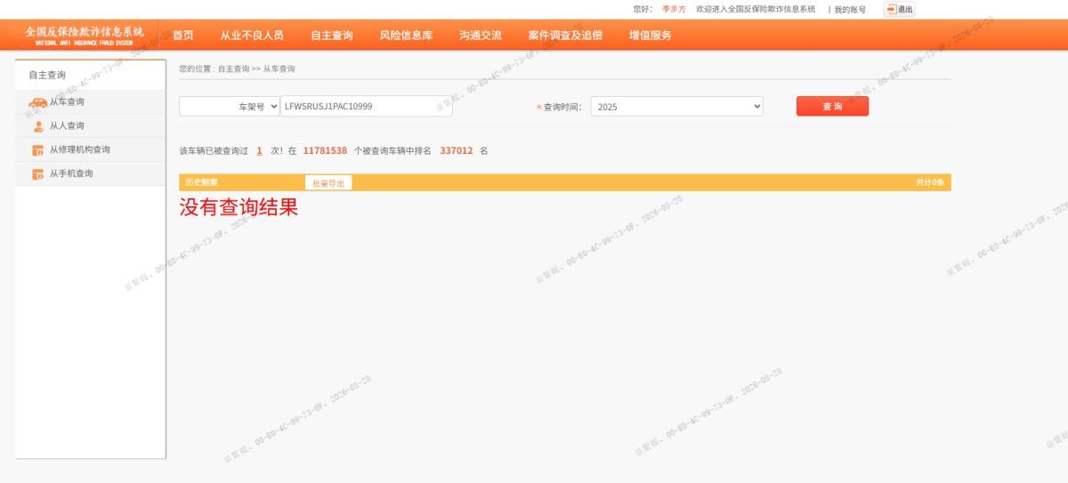Click the icon beside 从手机查询
This screenshot has height=483, width=1068.
click(38, 174)
